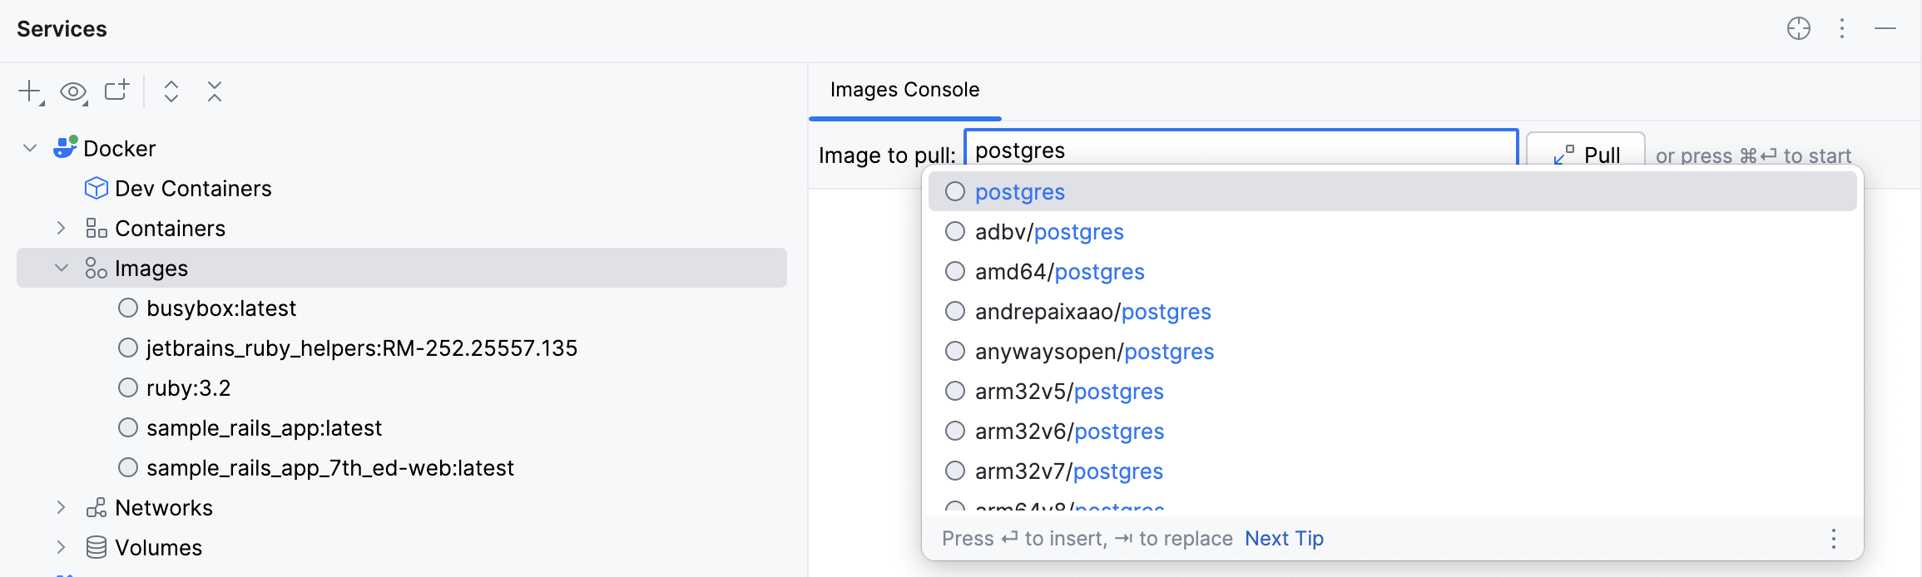Click the scroll-to-source target icon
Viewport: 1922px width, 577px height.
[1799, 29]
